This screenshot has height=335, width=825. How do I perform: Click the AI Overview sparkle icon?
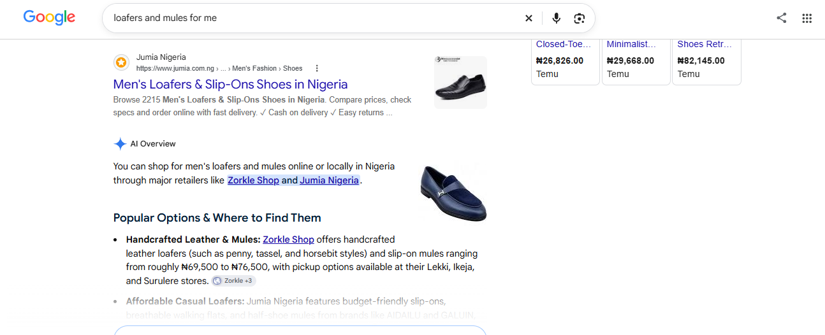[x=120, y=144]
